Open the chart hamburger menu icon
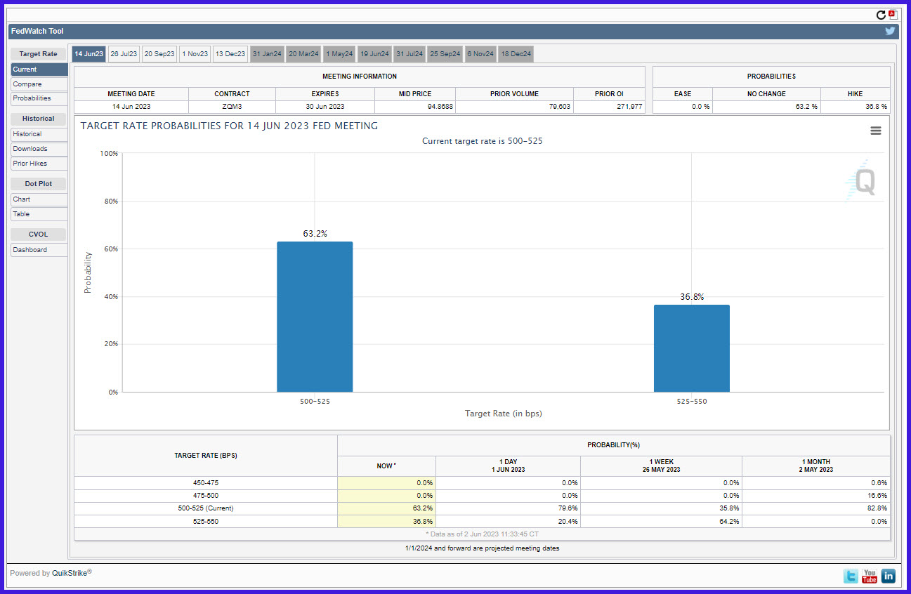This screenshot has height=594, width=911. click(875, 131)
